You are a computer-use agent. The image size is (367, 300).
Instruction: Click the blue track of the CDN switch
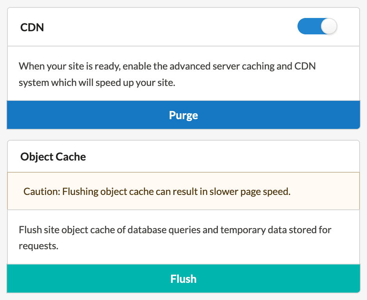307,27
